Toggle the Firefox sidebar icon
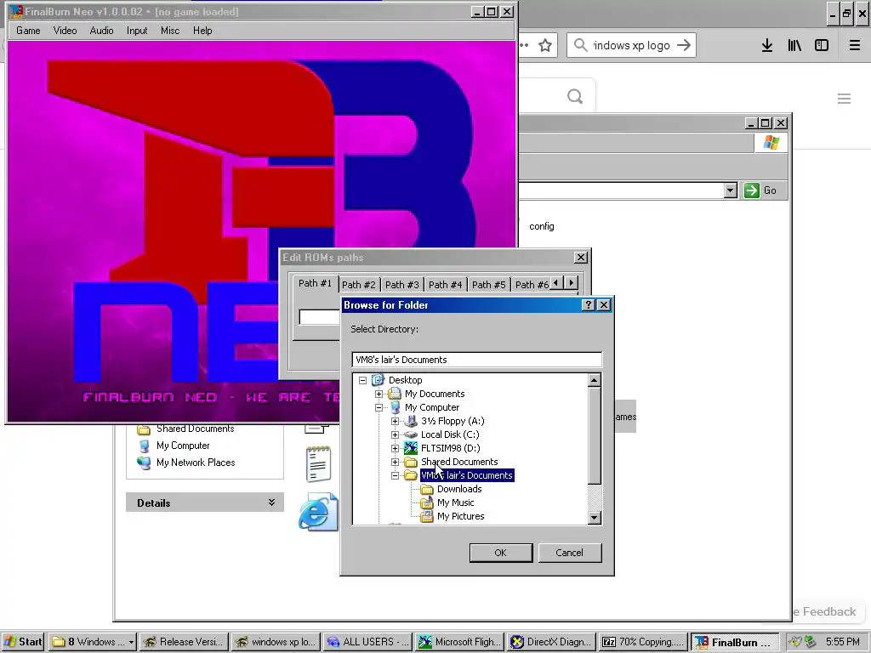871x653 pixels. click(822, 46)
